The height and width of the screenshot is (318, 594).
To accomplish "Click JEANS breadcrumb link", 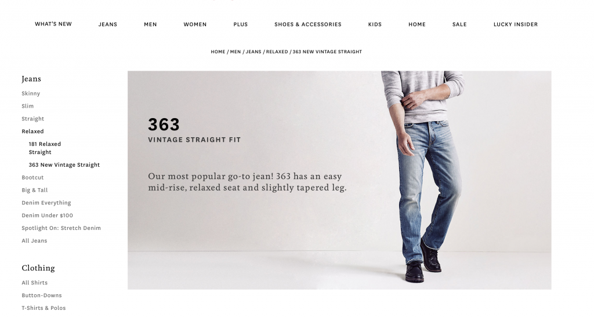I will click(253, 52).
